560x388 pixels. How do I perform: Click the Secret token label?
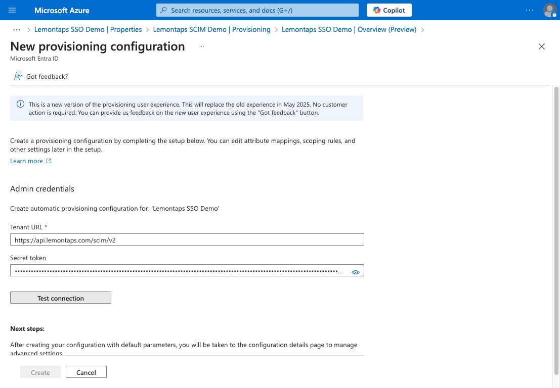click(x=28, y=258)
